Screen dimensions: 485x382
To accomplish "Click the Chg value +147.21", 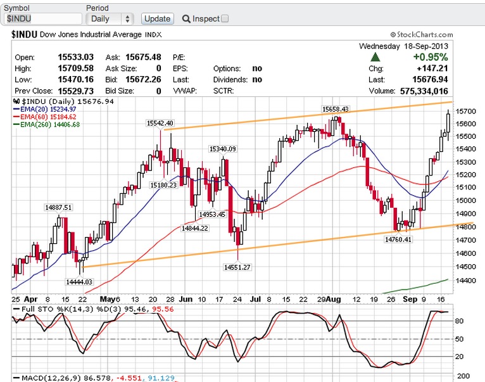I will pos(432,68).
